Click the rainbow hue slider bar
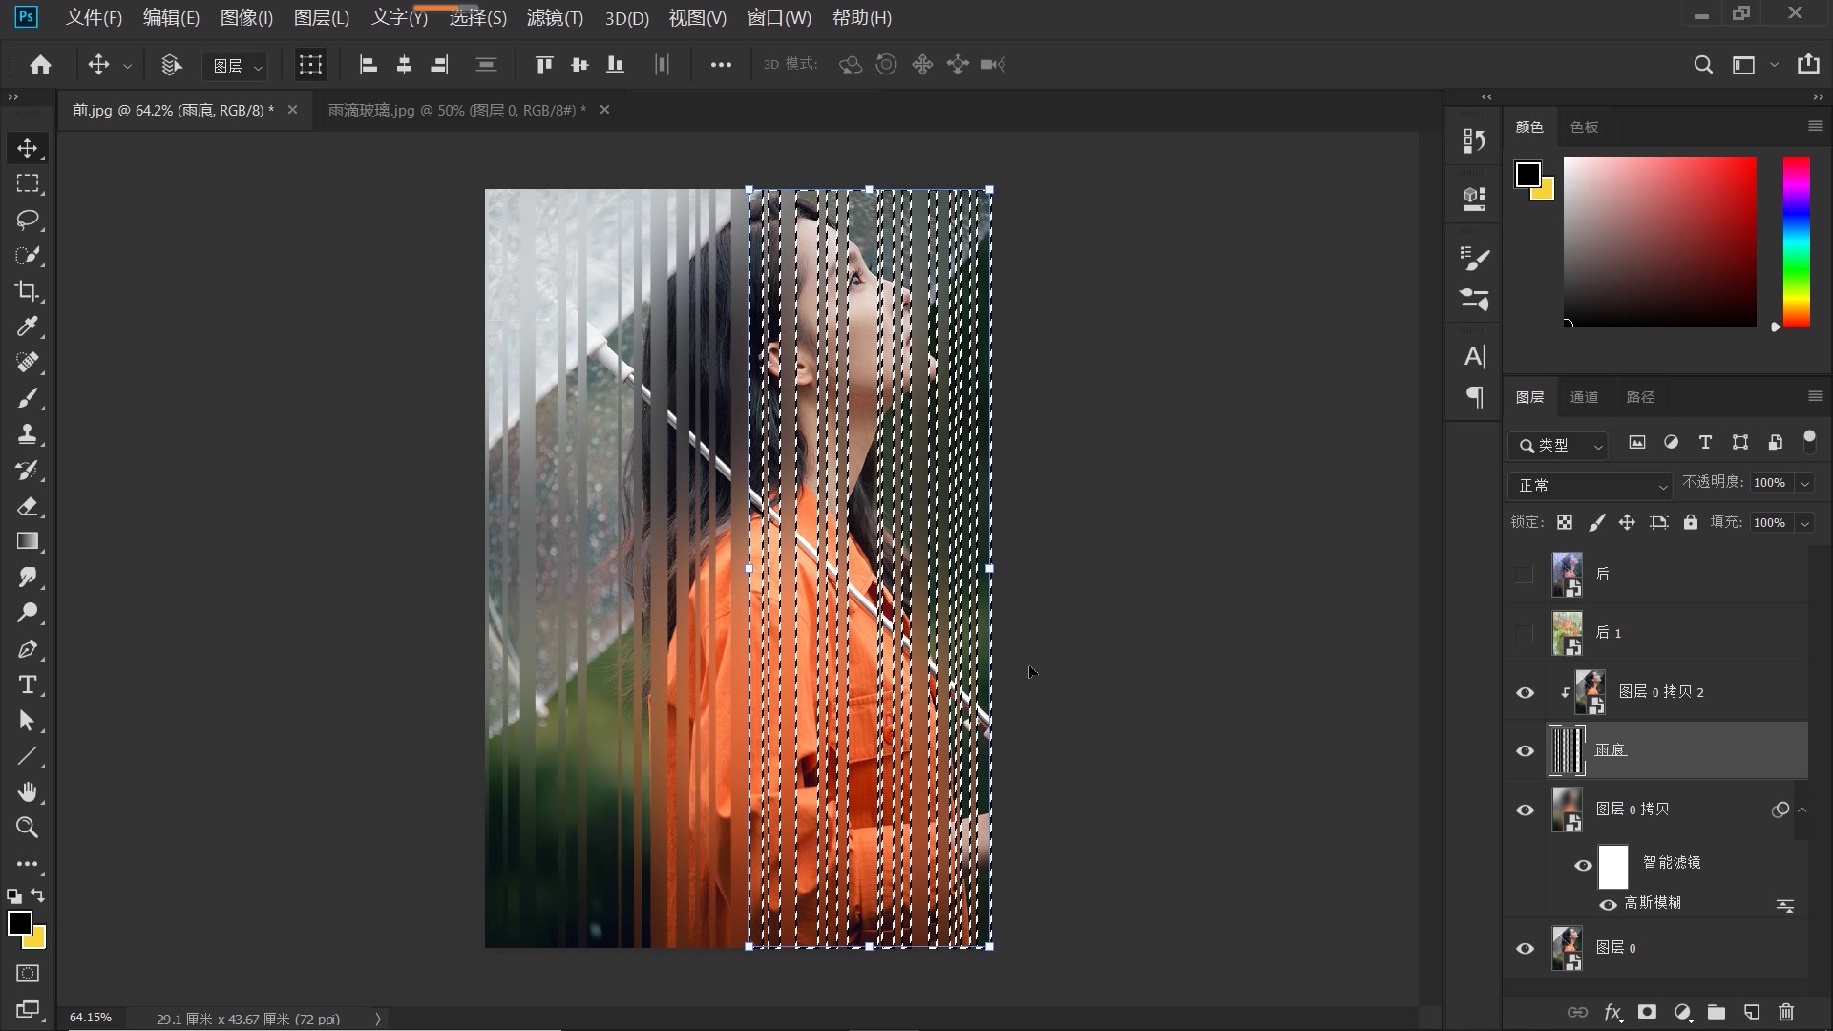This screenshot has height=1031, width=1833. (1797, 242)
